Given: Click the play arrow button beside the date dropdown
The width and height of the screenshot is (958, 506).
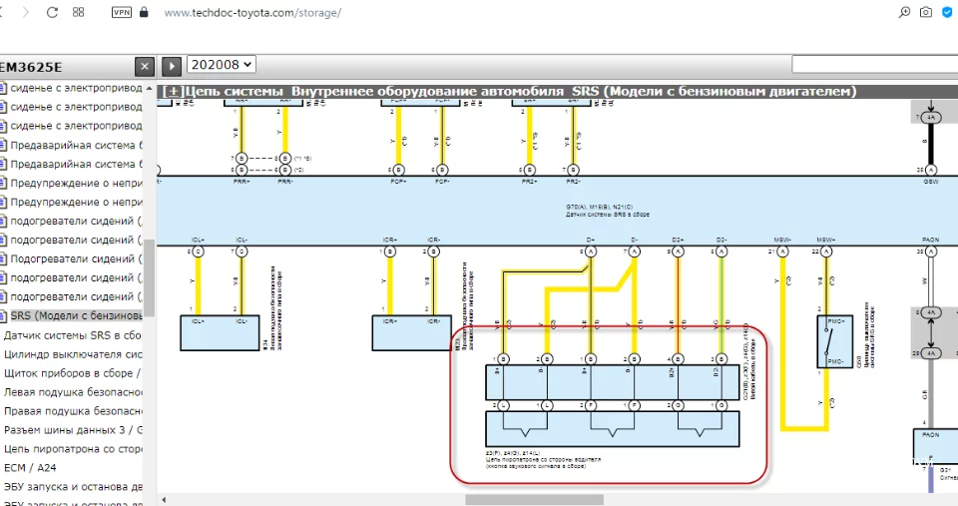Looking at the screenshot, I should point(172,66).
